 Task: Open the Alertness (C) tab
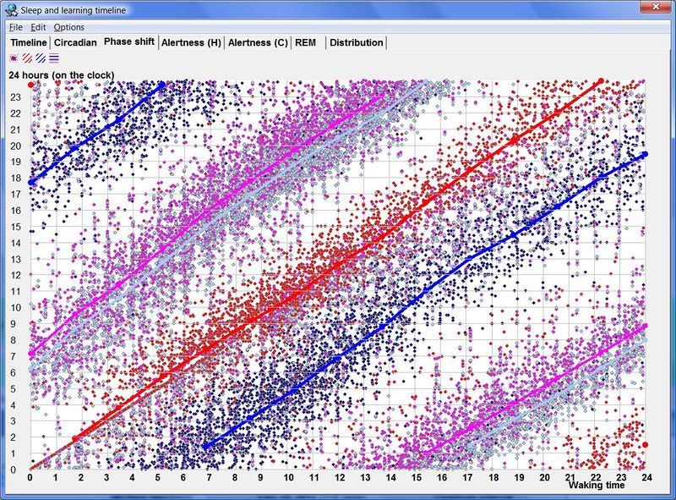(x=258, y=42)
